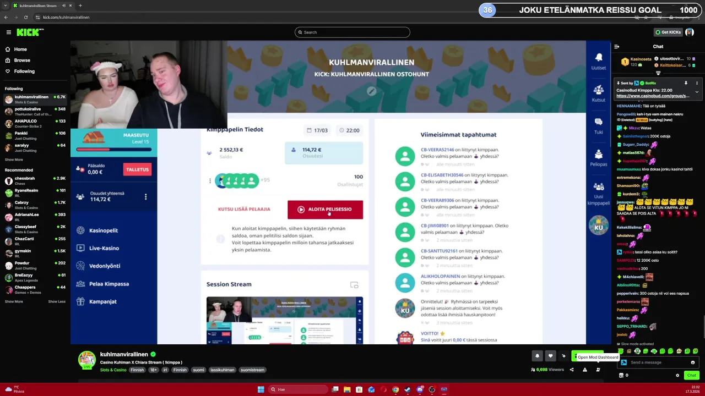Viewport: 705px width, 396px height.
Task: Share the stream via share icon
Action: 571,370
